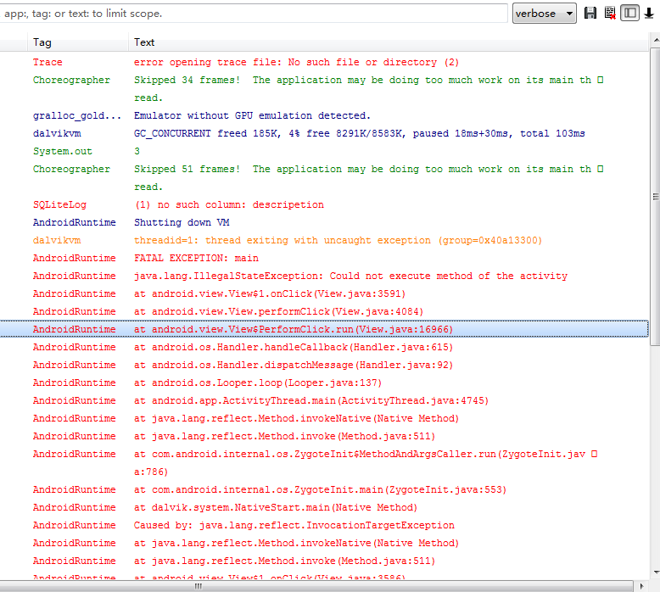
Task: Toggle the saved filters view icon
Action: pyautogui.click(x=629, y=13)
